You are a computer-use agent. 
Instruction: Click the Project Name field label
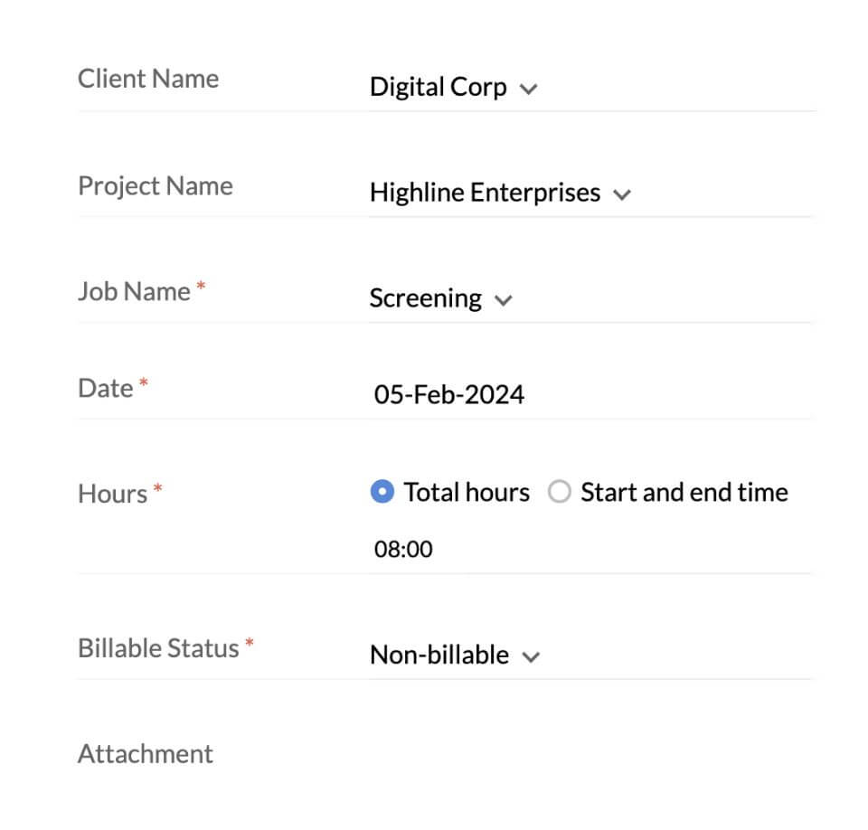click(x=156, y=186)
